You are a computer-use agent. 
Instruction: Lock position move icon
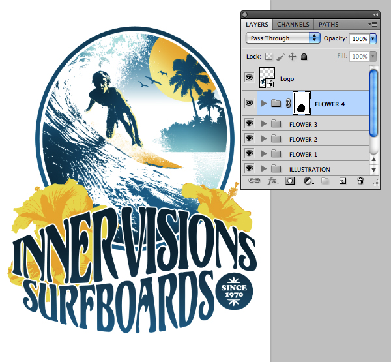(x=292, y=57)
